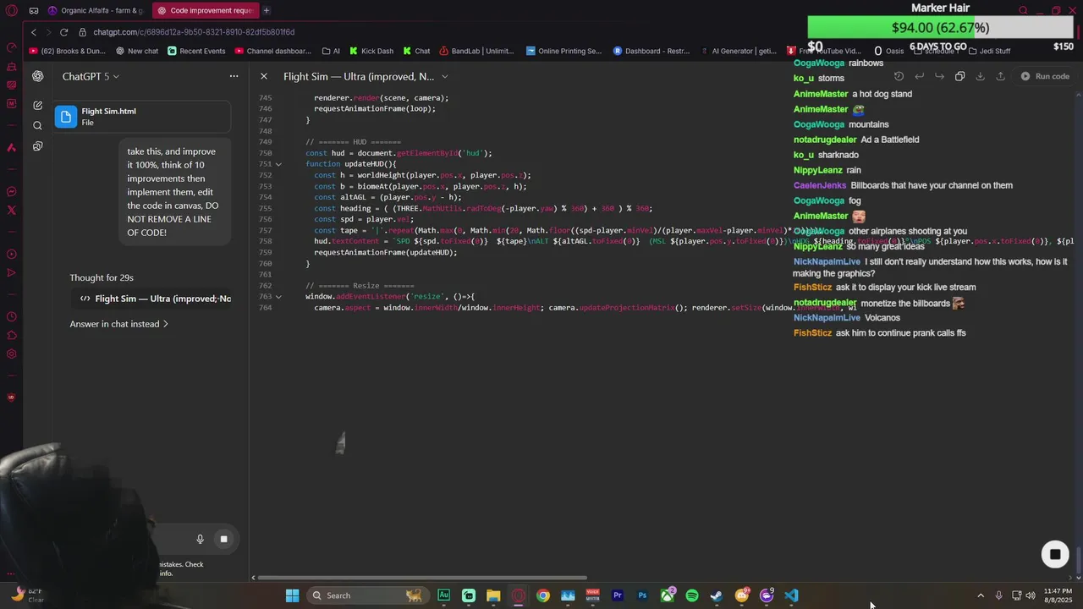Open the library icon in ChatGPT sidebar

click(38, 146)
